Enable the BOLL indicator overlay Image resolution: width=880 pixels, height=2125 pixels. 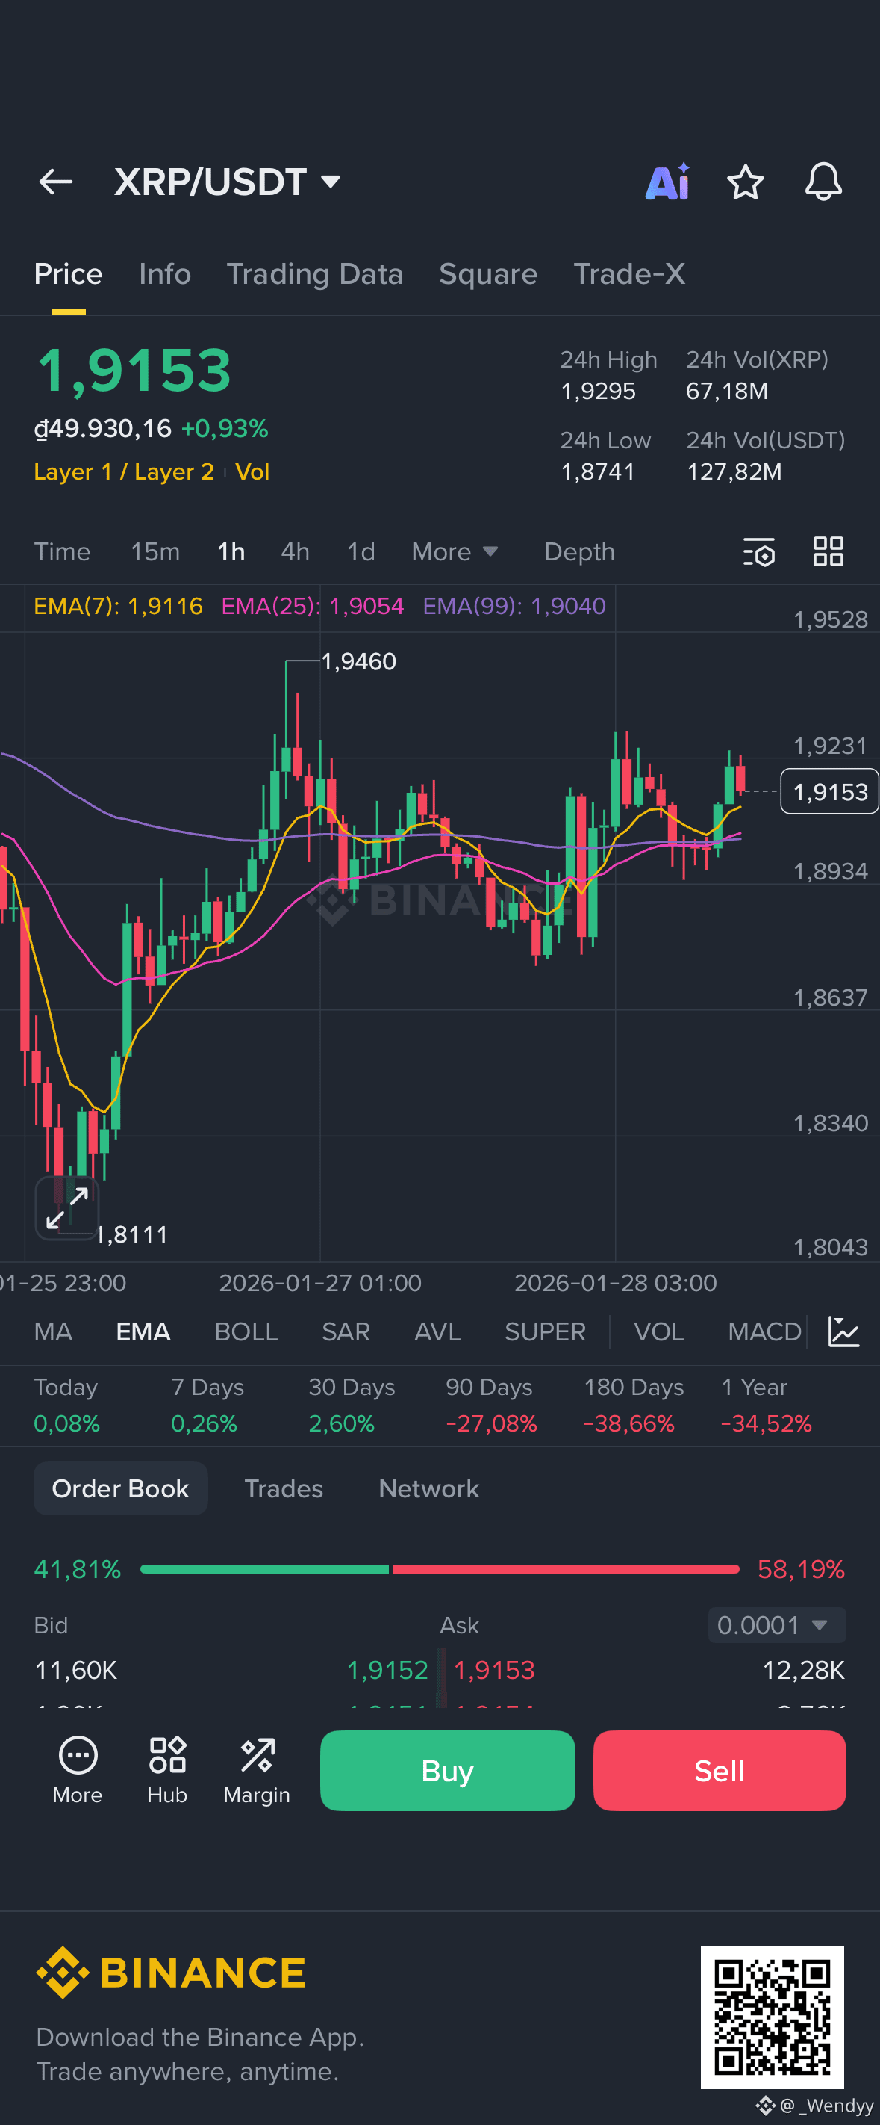tap(246, 1331)
